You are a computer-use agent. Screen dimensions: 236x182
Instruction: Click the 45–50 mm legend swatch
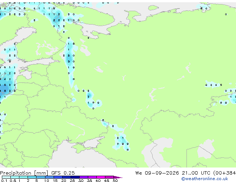point(109,177)
